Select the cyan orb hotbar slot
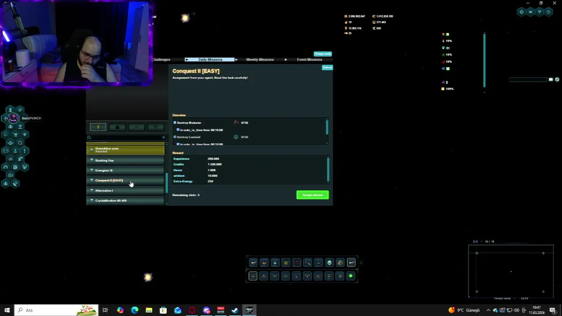This screenshot has width=562, height=316. [x=329, y=263]
